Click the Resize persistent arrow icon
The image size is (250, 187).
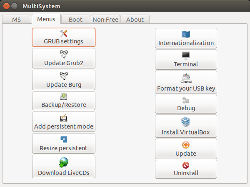pos(64,139)
